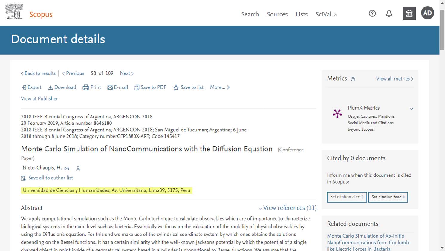Image resolution: width=445 pixels, height=251 pixels.
Task: Open SciVal external link
Action: (x=326, y=14)
